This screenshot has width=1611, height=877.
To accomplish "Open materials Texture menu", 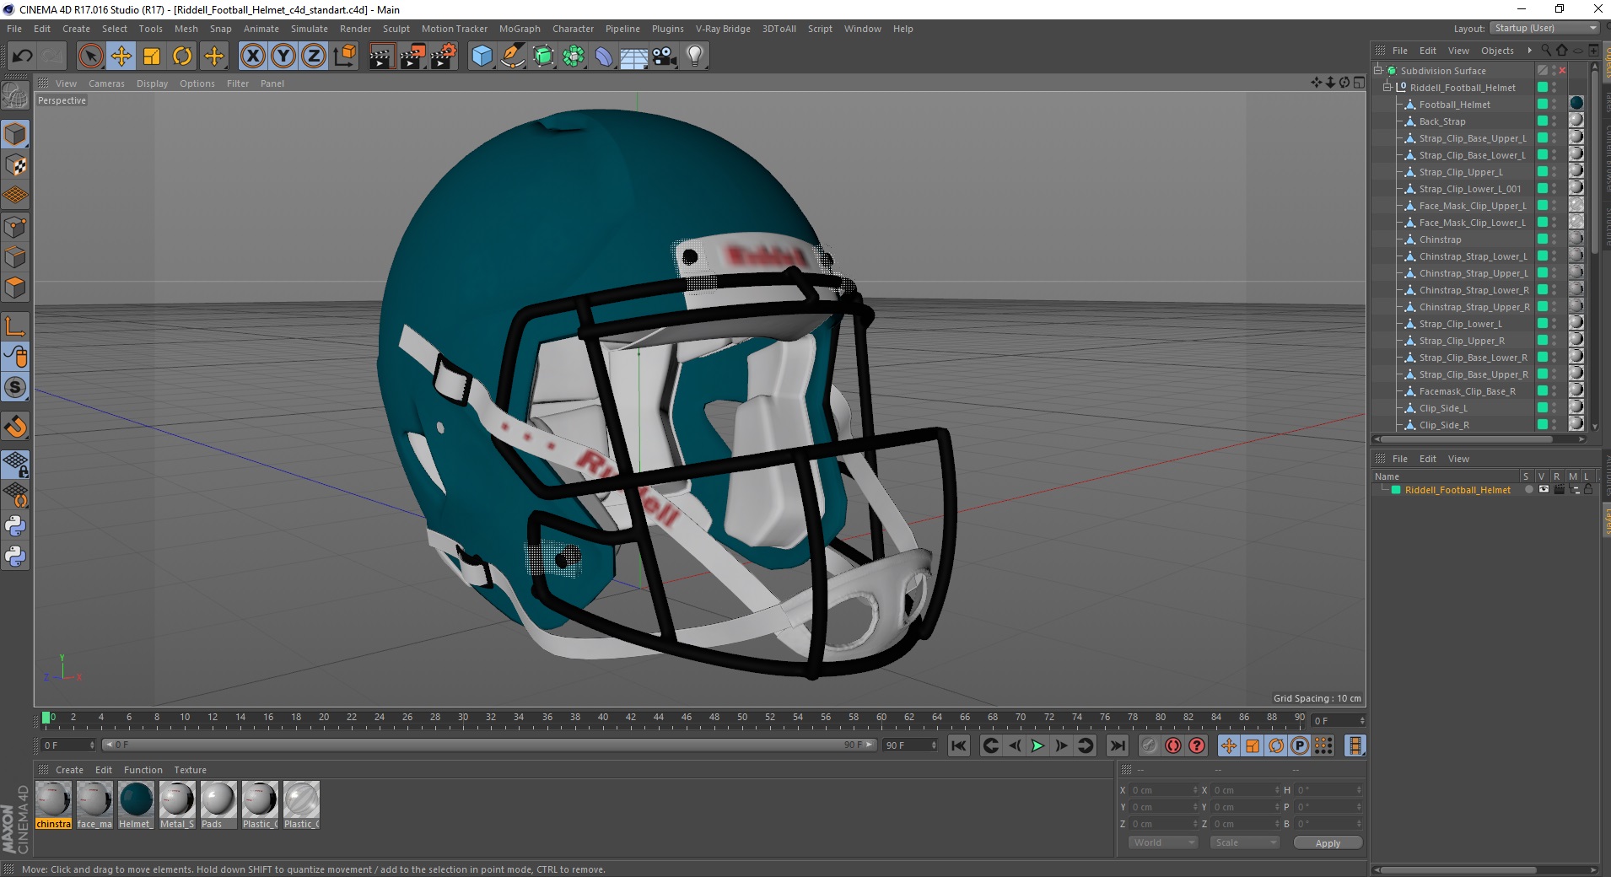I will pos(190,770).
